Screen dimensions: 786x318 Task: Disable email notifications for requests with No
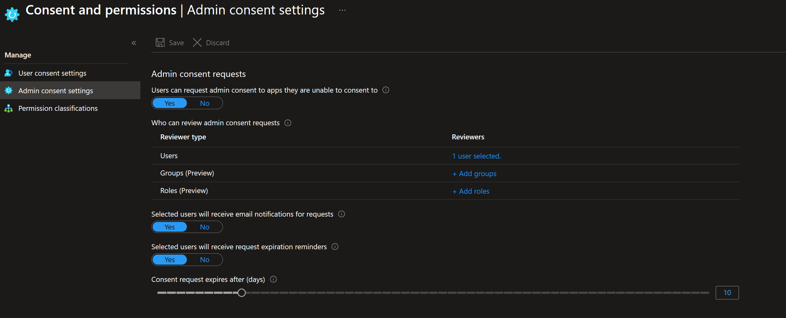coord(205,227)
